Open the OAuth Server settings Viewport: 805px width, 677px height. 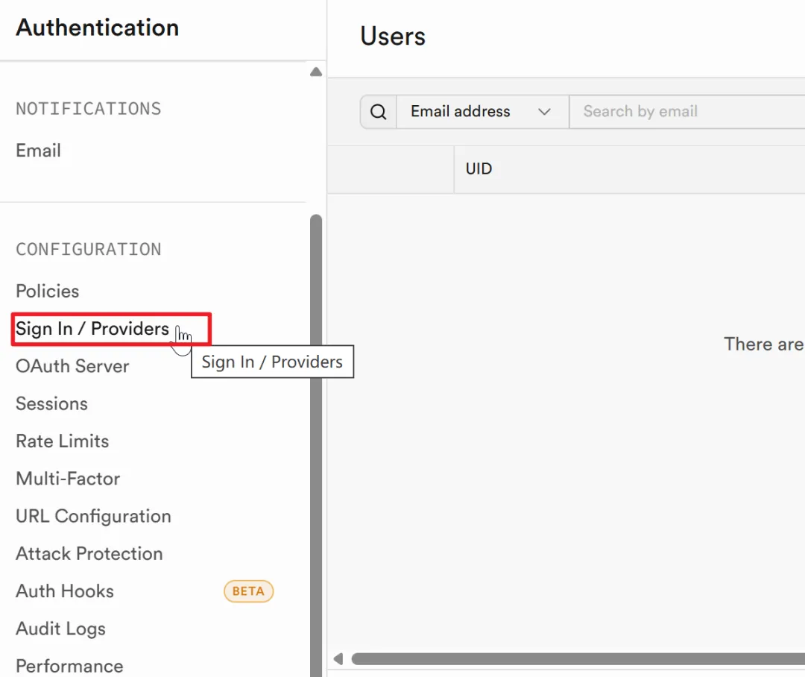72,366
